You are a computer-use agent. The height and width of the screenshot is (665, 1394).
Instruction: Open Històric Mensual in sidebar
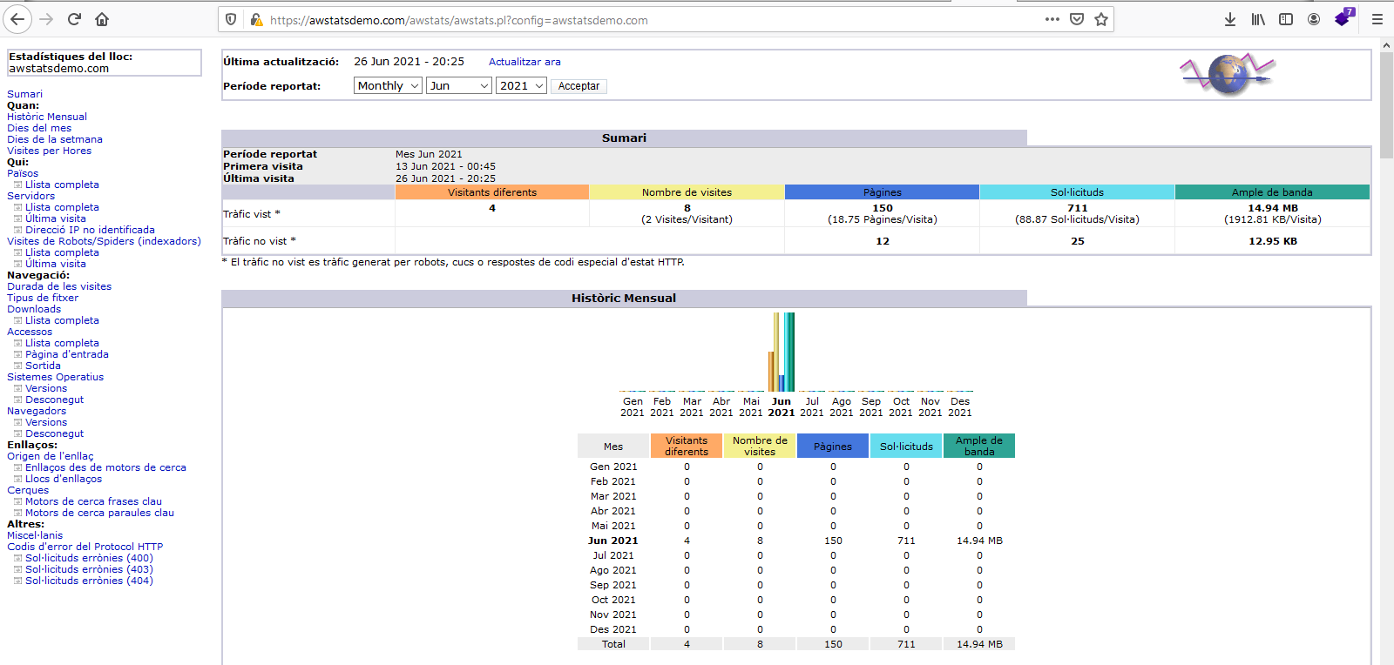point(47,117)
